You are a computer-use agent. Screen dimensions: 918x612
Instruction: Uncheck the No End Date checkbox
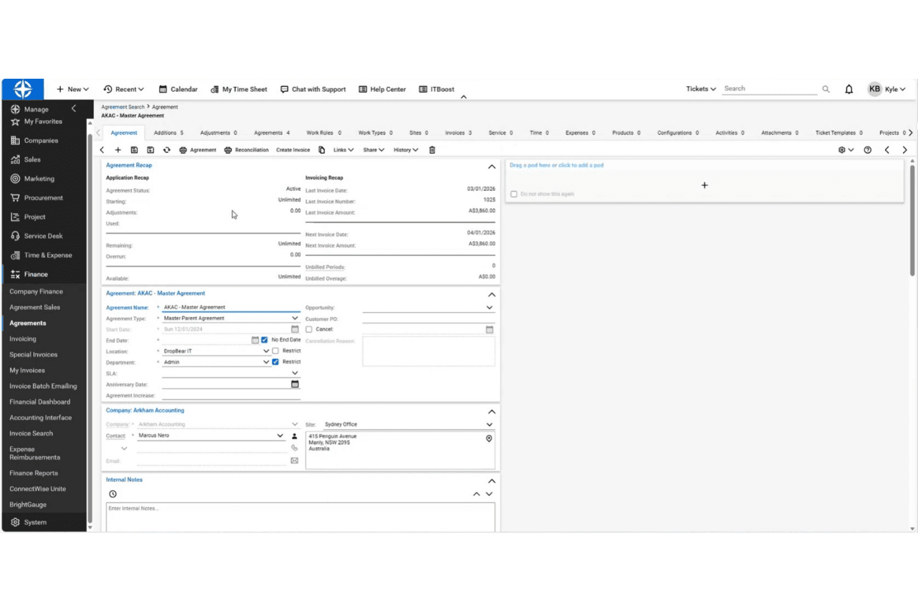265,340
